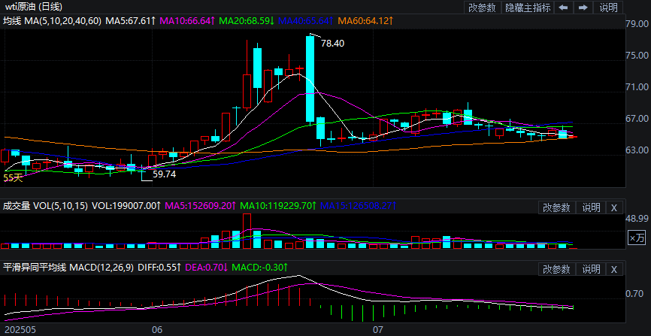The height and width of the screenshot is (336, 651).
Task: Click the 成交量 VOL(5,10,15) indicator label
Action: (44, 205)
